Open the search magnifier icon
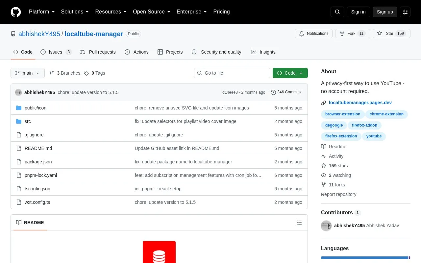This screenshot has width=421, height=263. pyautogui.click(x=337, y=12)
